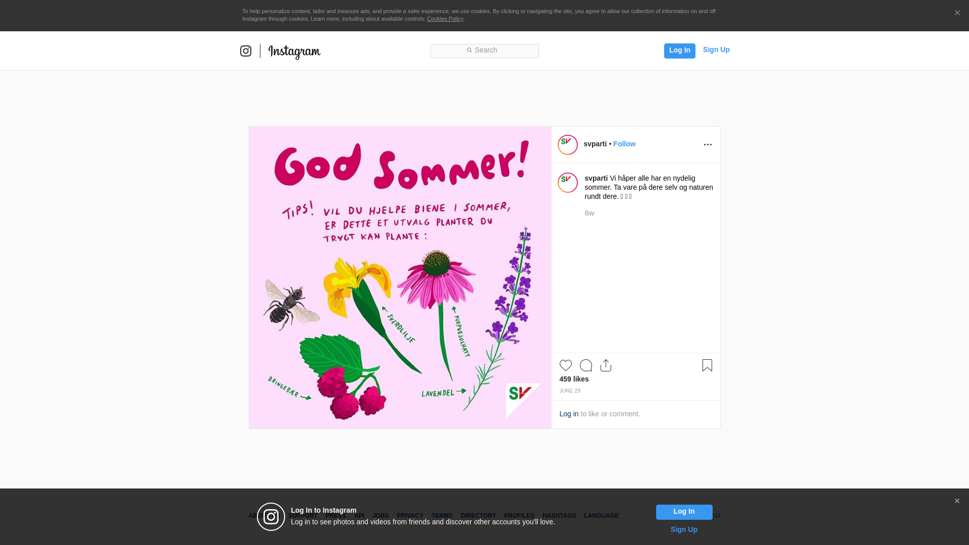Open the Sign Up link in header
The height and width of the screenshot is (545, 969).
[716, 49]
